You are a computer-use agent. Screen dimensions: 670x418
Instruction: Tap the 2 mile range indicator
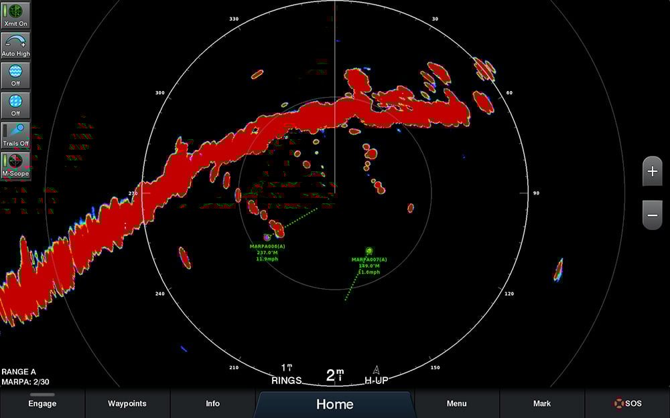point(334,376)
